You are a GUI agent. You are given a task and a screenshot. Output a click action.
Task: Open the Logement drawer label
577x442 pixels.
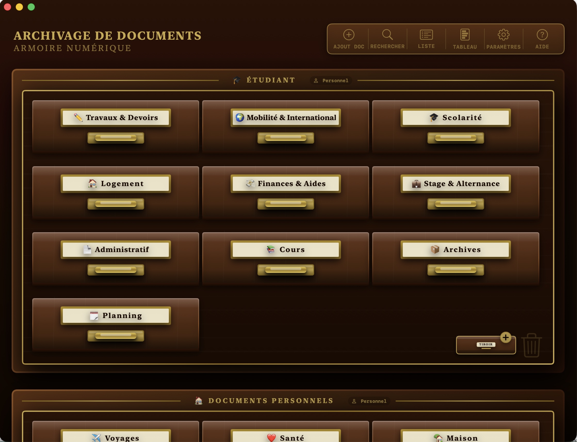click(116, 184)
